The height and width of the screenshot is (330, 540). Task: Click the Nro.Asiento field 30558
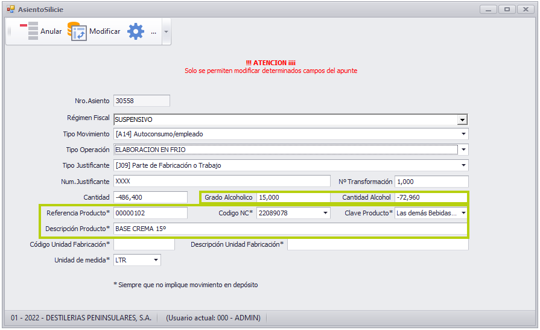142,101
